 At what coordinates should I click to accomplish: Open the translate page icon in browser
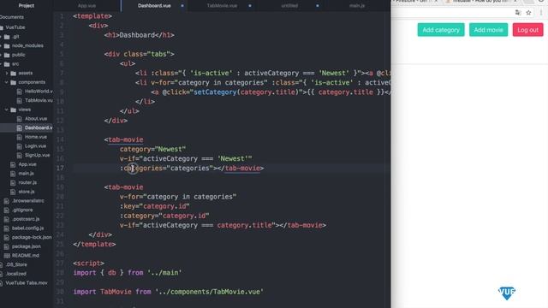[x=518, y=13]
